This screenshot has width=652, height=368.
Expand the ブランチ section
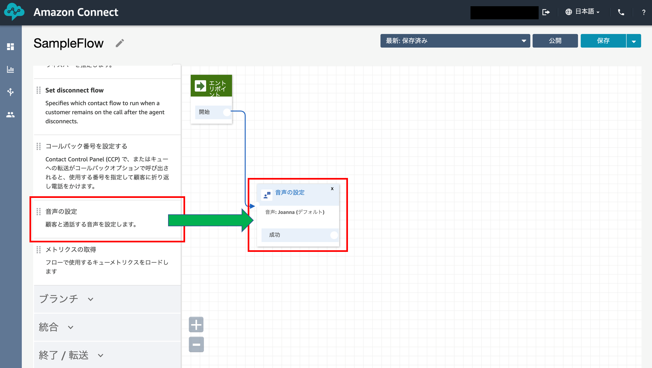(107, 299)
